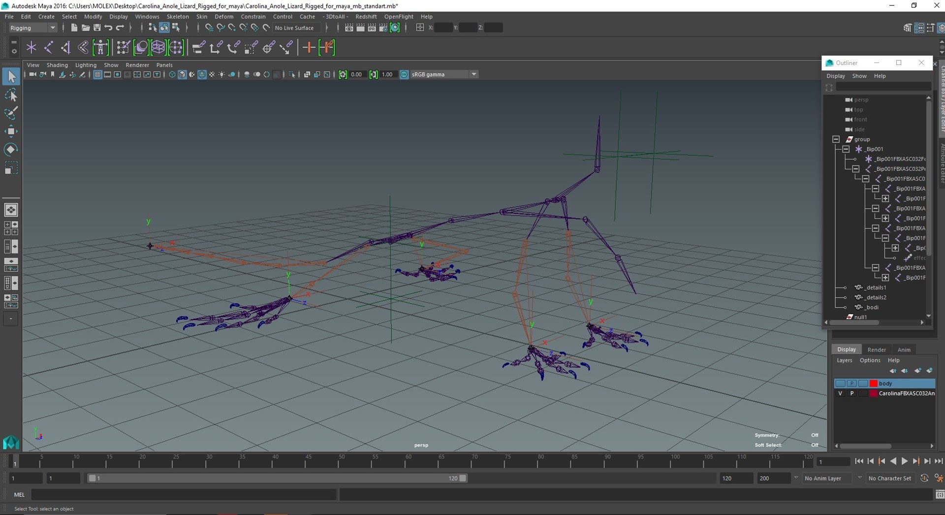This screenshot has width=945, height=515.
Task: Click the Redo arrow icon
Action: coord(120,28)
